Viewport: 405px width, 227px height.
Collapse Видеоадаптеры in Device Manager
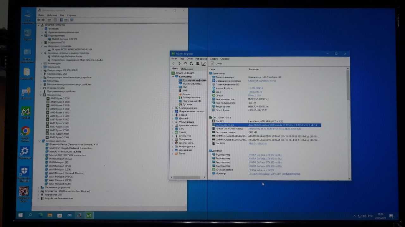pos(42,36)
